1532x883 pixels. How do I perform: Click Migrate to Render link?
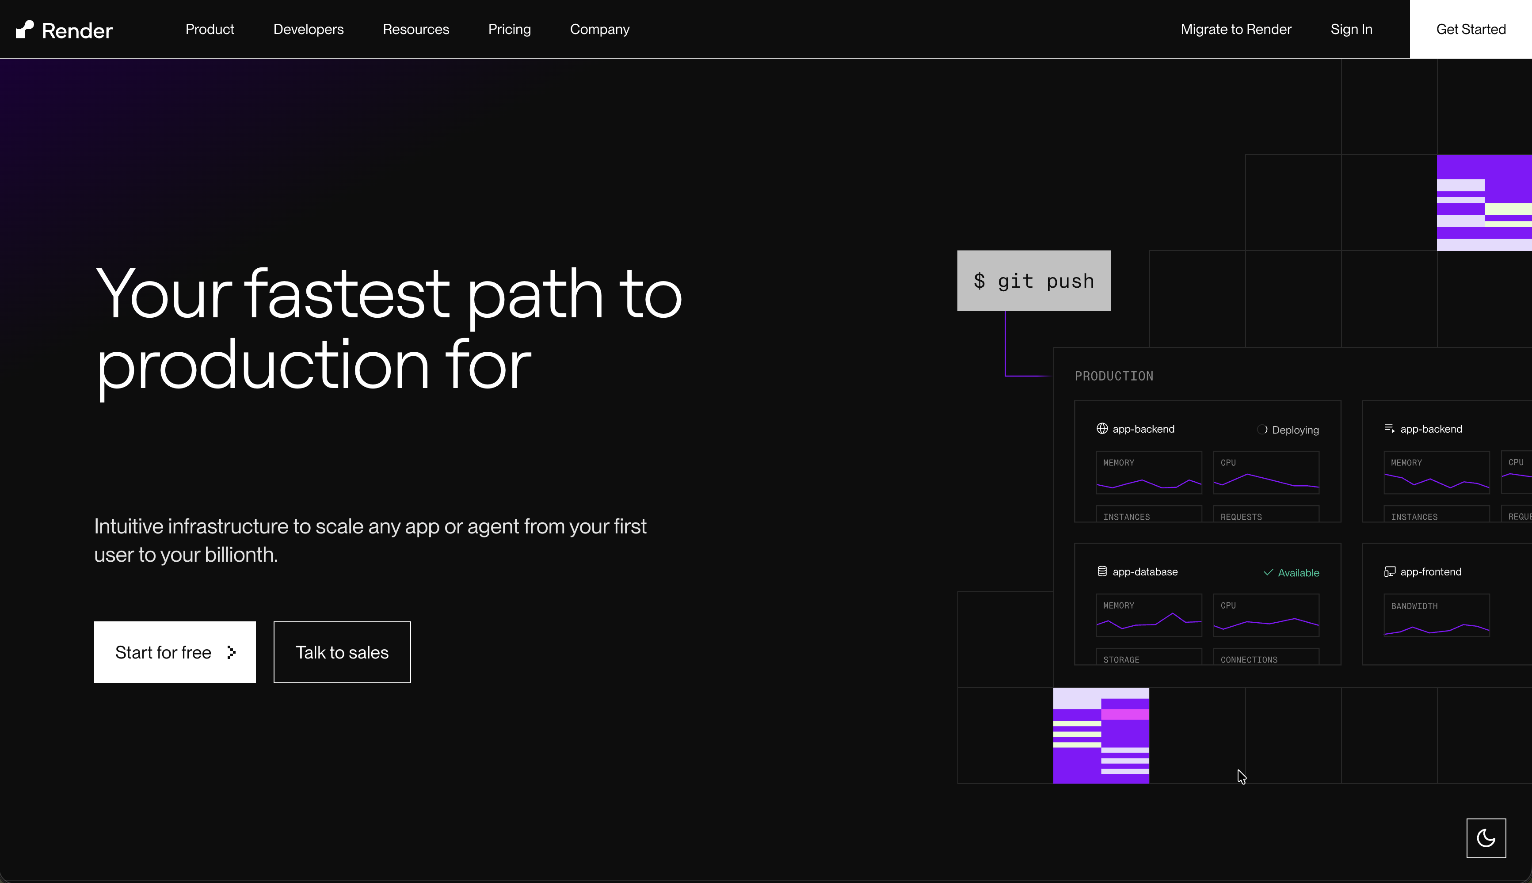click(x=1236, y=29)
